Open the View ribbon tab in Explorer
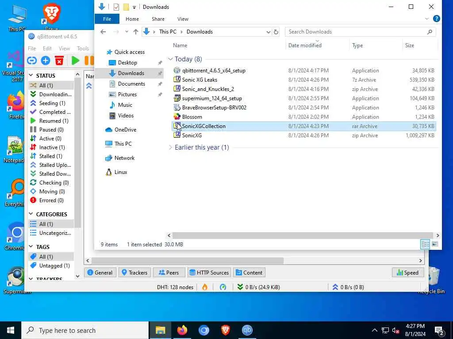This screenshot has height=339, width=453. [x=183, y=19]
